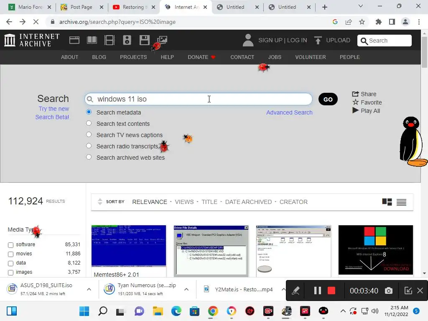
Task: Launch File Explorer from the taskbar
Action: pyautogui.click(x=158, y=311)
